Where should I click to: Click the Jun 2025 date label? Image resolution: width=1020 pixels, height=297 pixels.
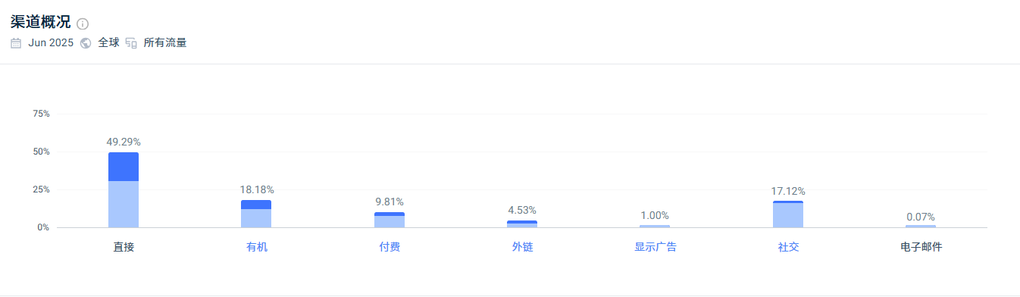51,43
